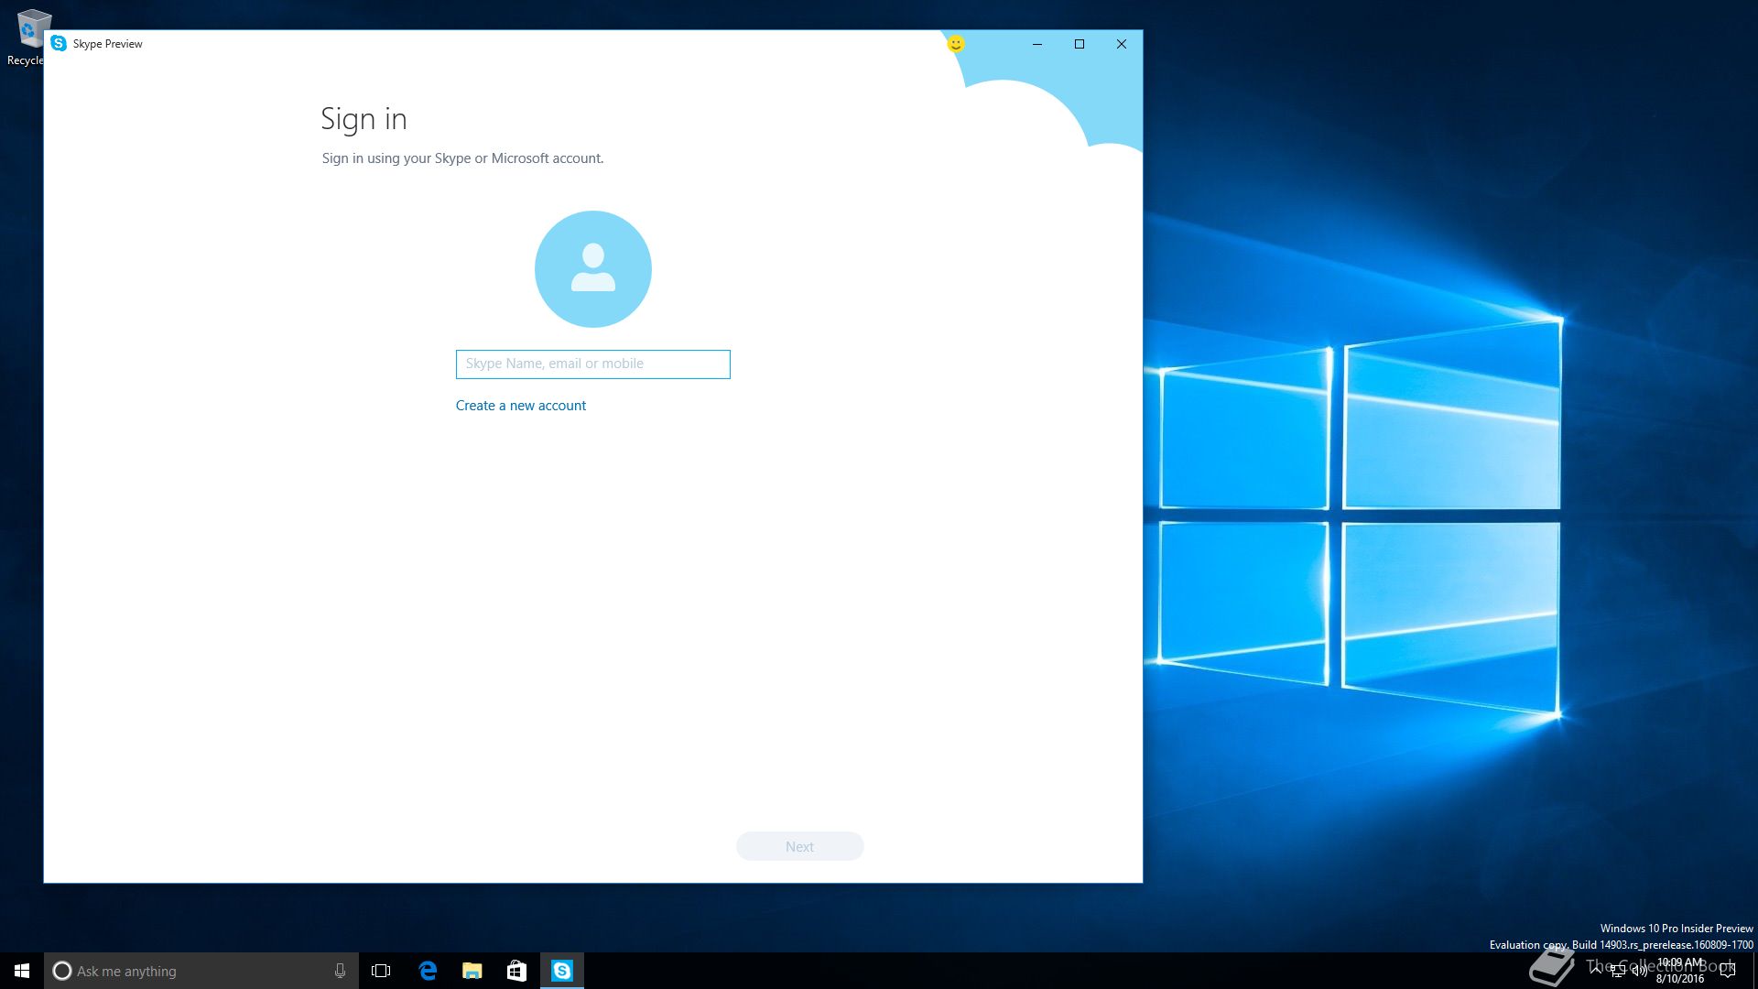Click the Cortana Ask me anything search box
This screenshot has width=1758, height=989.
201,971
